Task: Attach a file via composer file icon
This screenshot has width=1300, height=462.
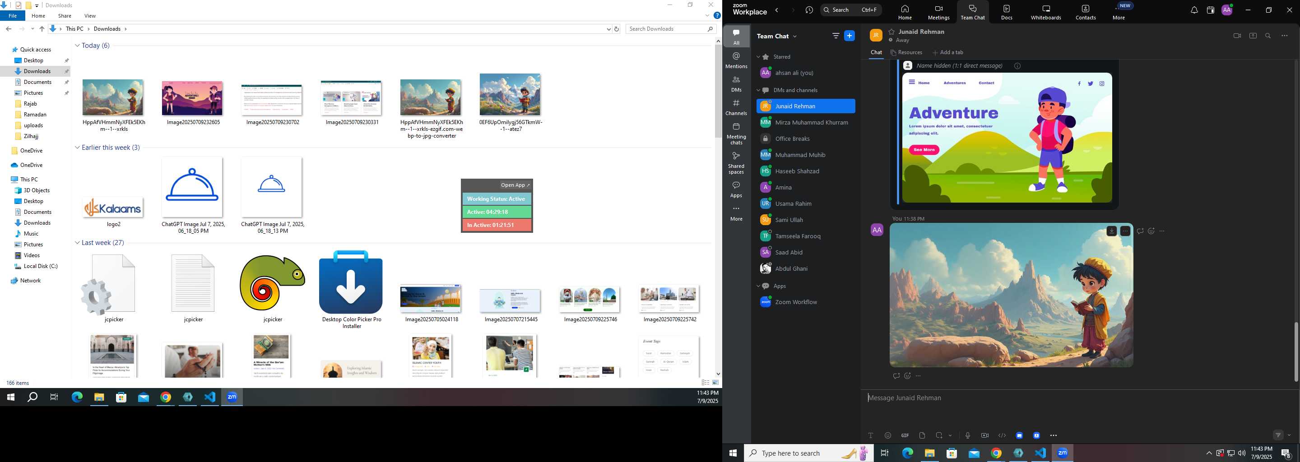Action: pyautogui.click(x=922, y=435)
